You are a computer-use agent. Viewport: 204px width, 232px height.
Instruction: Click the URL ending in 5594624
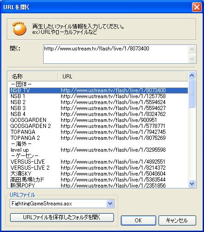[113, 102]
